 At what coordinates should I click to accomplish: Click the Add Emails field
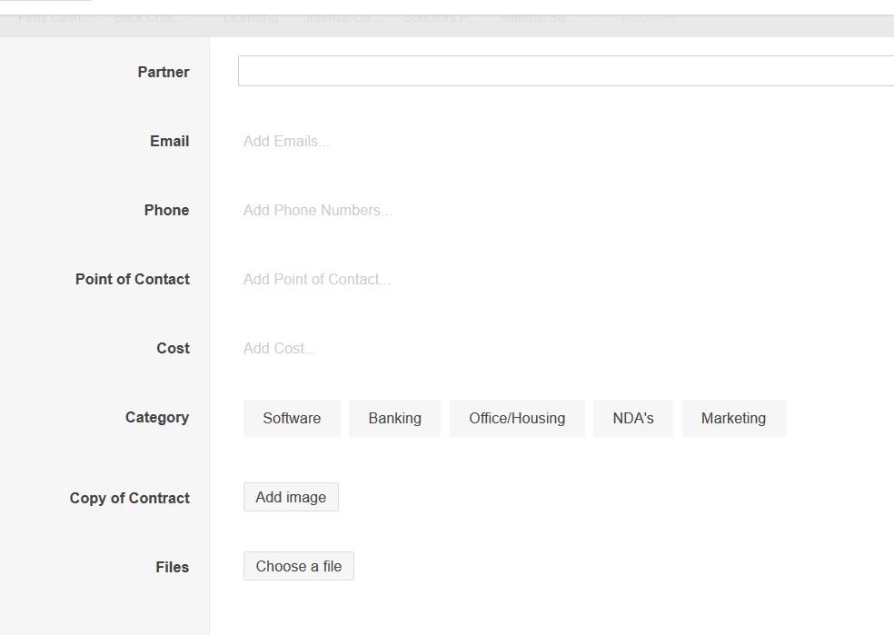tap(286, 142)
